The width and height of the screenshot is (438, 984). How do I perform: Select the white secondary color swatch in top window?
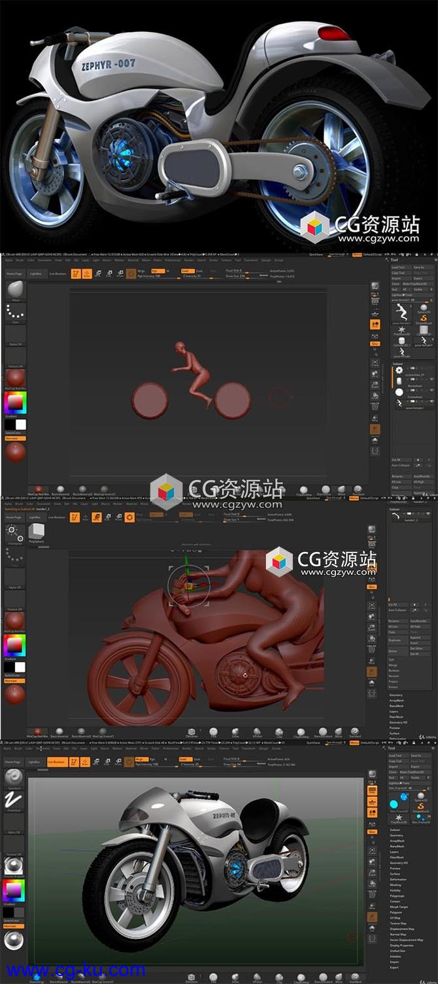click(20, 424)
